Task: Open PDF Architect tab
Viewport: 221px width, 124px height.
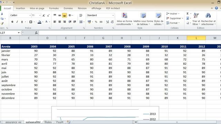Action: coord(113,8)
